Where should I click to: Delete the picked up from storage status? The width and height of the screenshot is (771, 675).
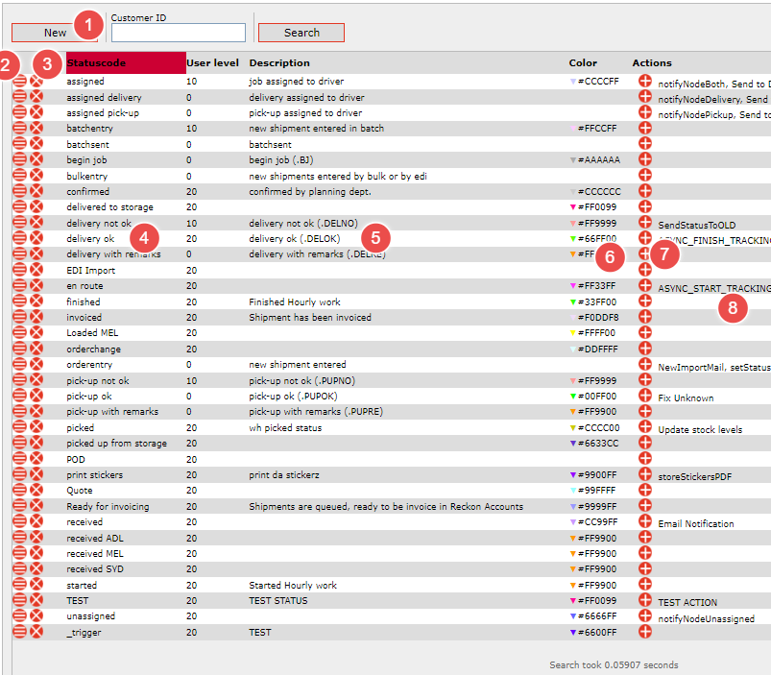36,444
